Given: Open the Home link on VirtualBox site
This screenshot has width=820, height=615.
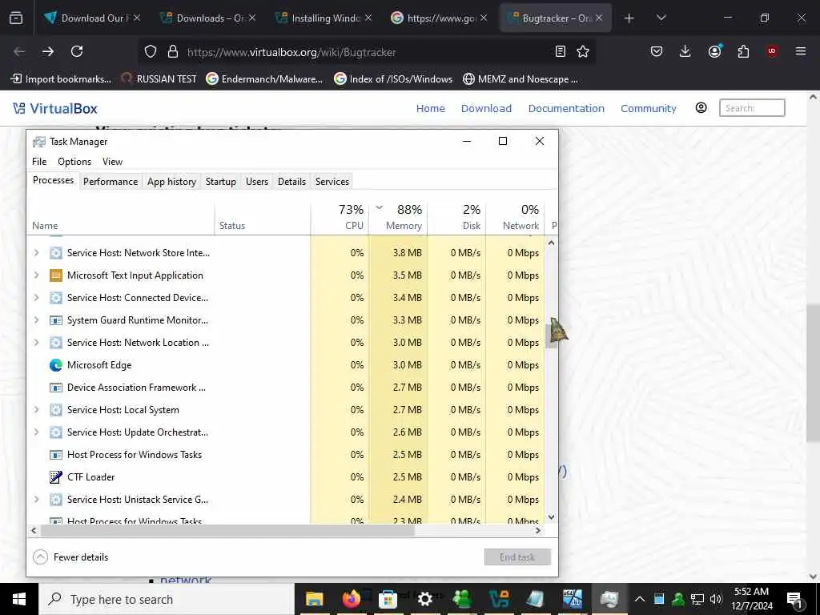Looking at the screenshot, I should [x=430, y=108].
